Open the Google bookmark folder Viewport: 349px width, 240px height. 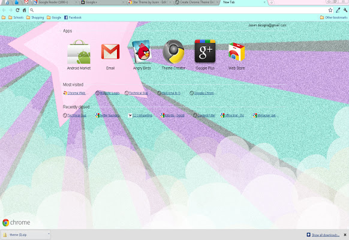click(x=54, y=17)
